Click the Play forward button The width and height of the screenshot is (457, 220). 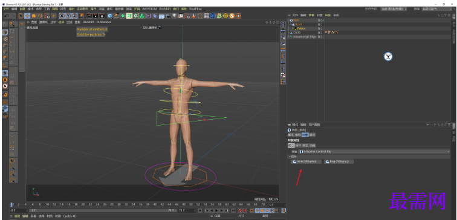tap(216, 210)
